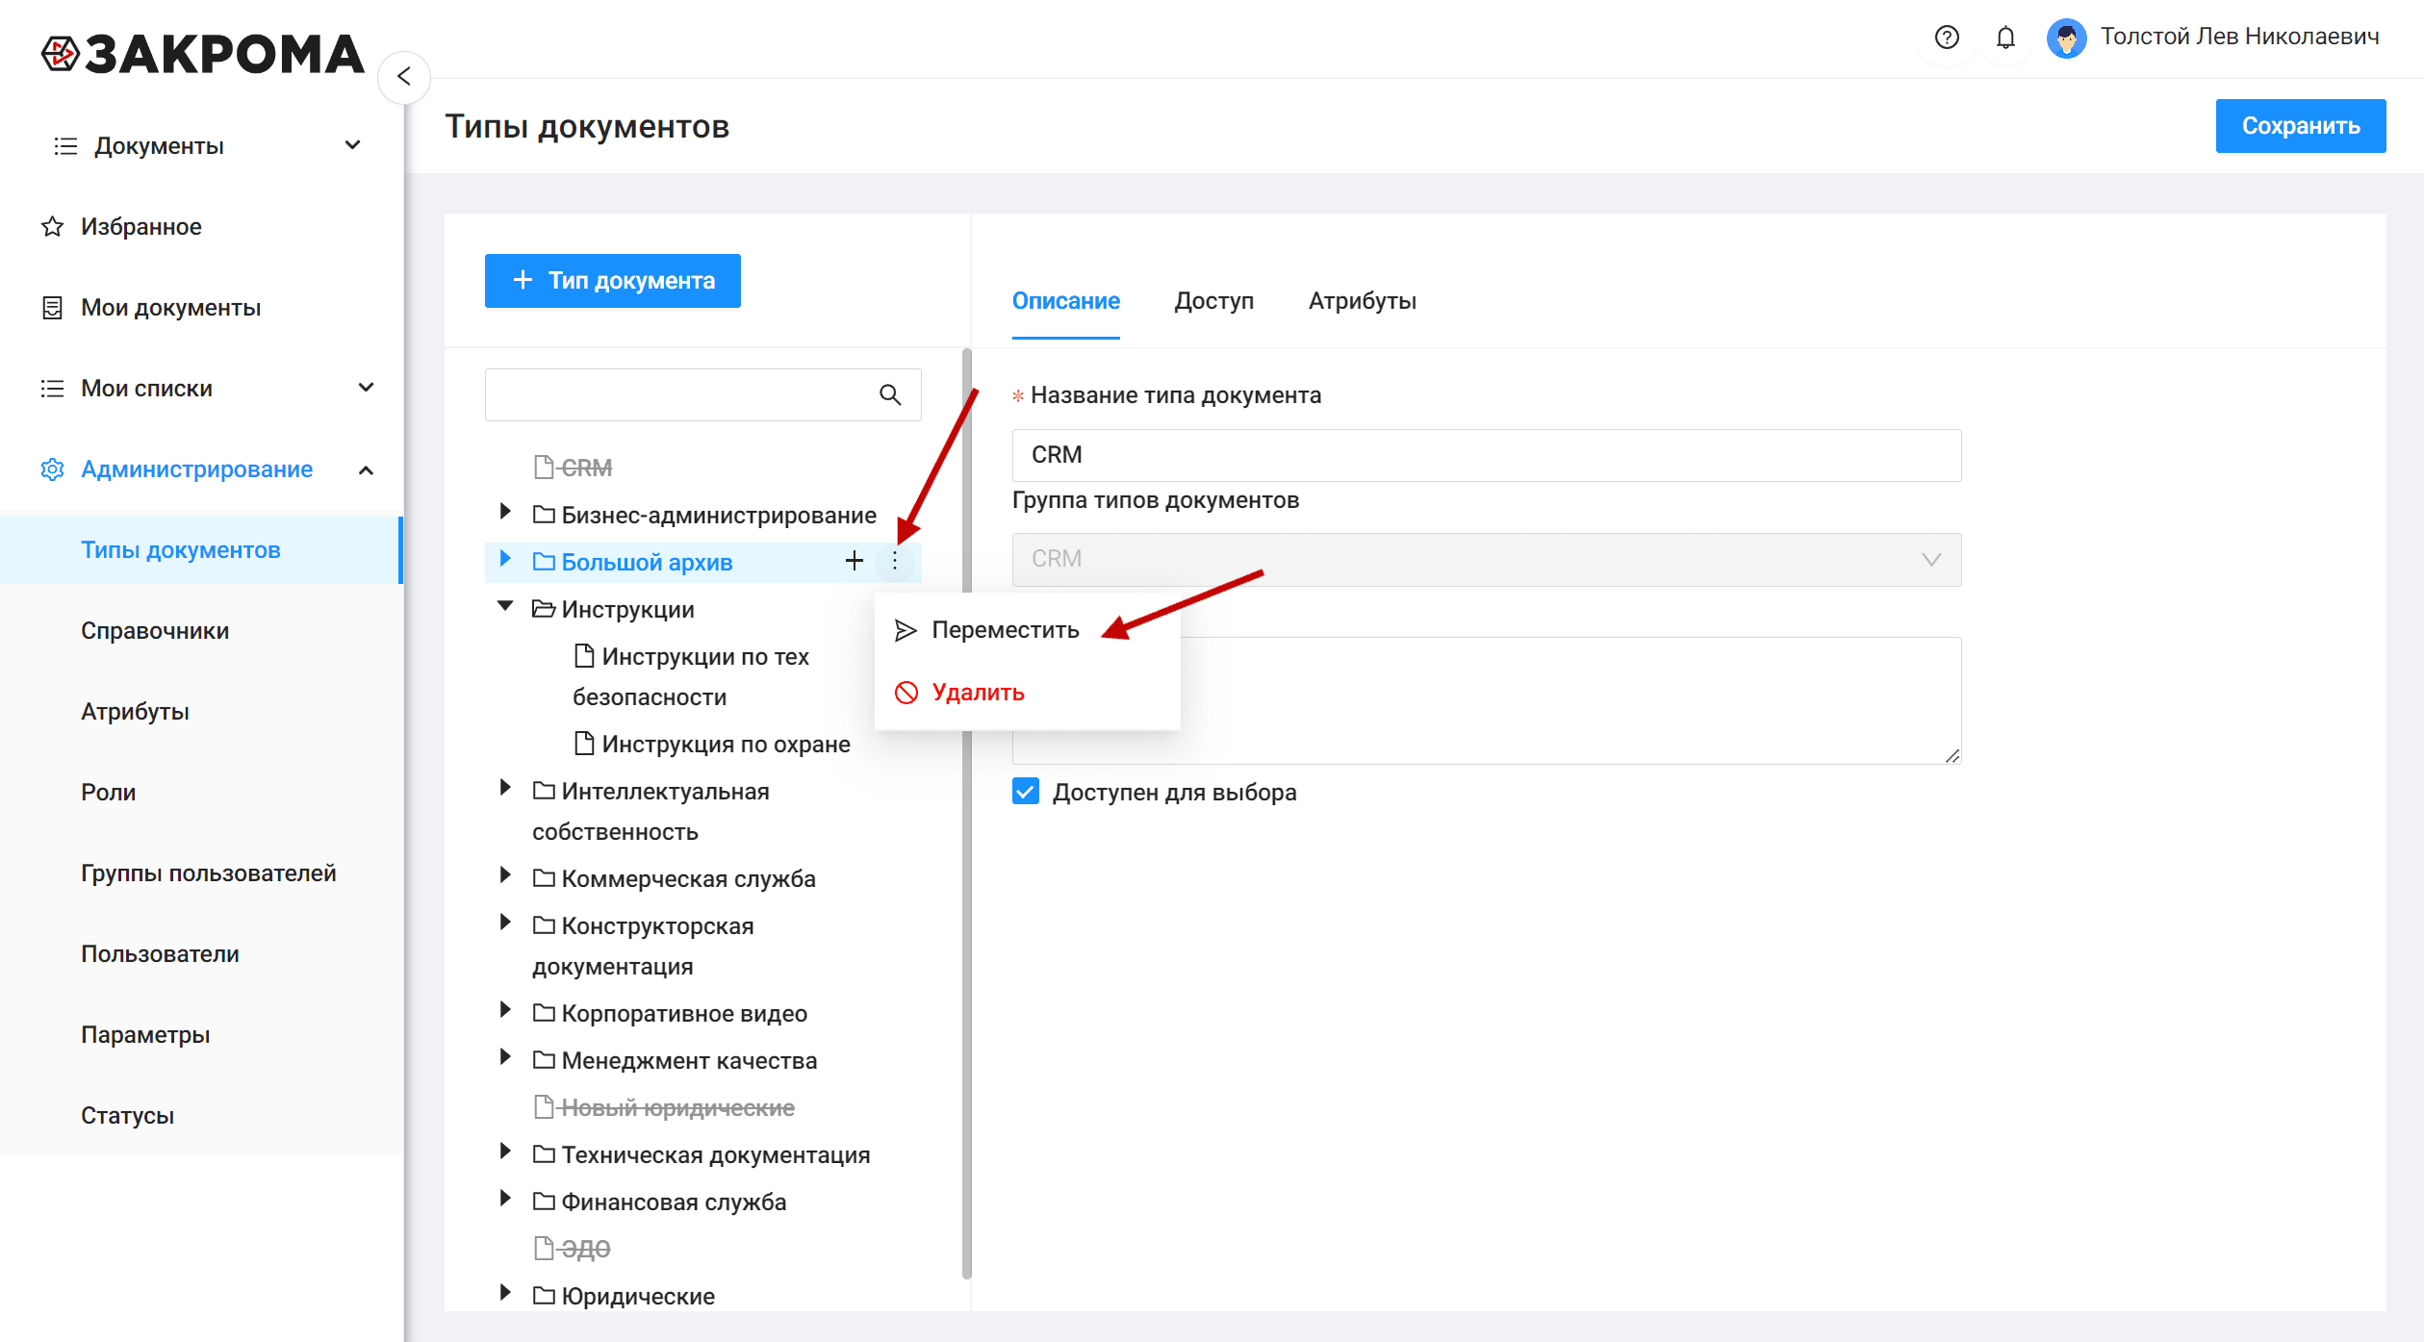Viewport: 2424px width, 1342px height.
Task: Open notifications bell icon
Action: point(2005,38)
